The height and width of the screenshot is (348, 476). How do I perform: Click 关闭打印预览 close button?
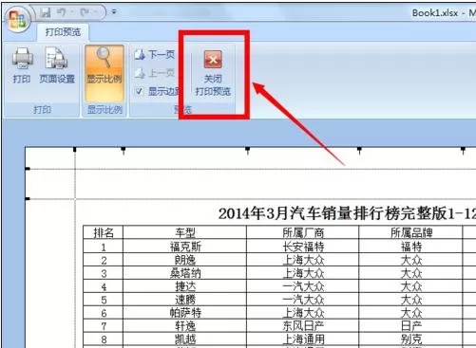click(x=213, y=73)
